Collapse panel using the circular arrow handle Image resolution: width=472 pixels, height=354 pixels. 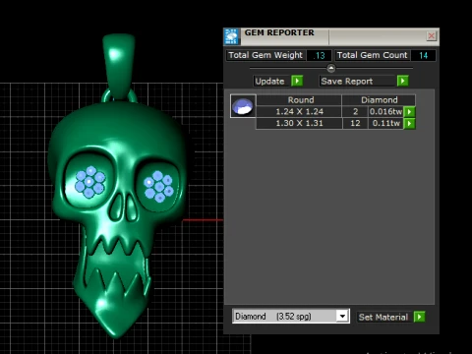point(331,68)
